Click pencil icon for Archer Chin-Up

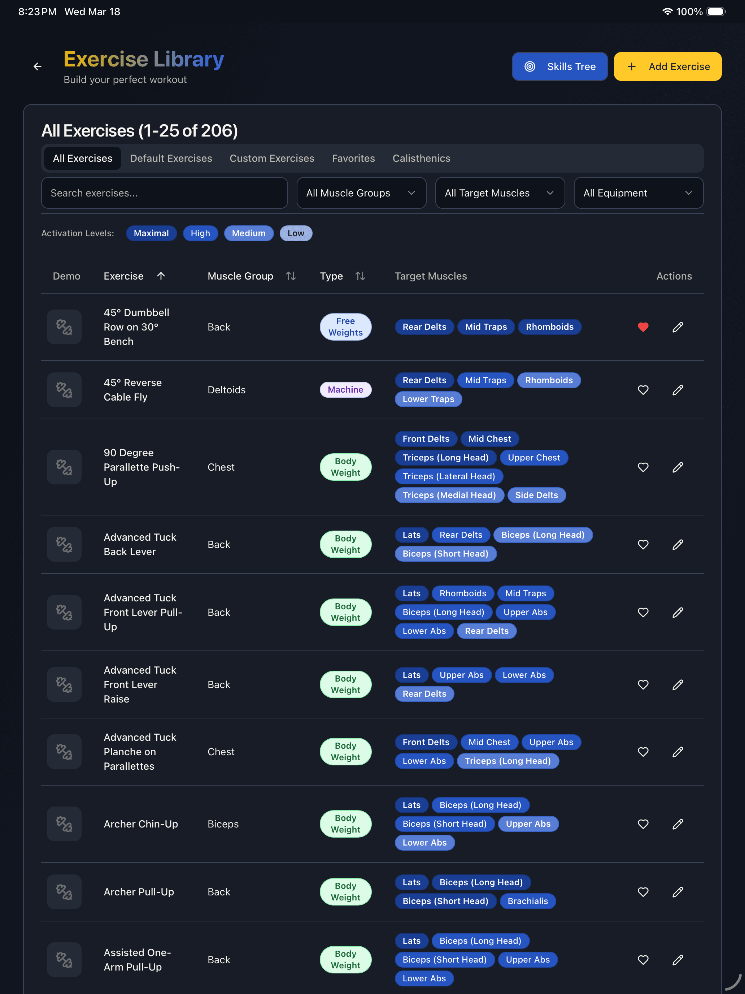tap(678, 824)
